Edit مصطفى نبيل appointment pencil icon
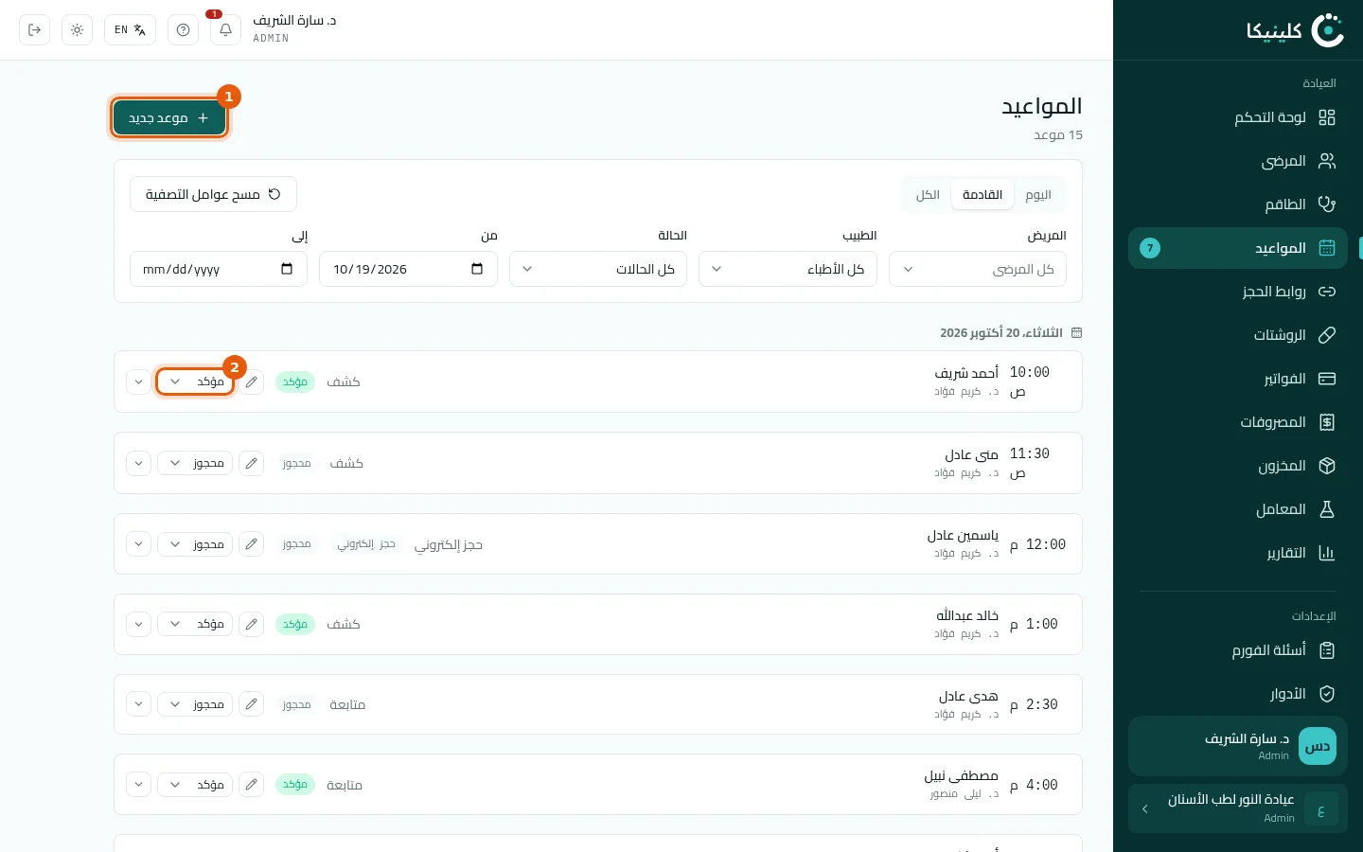The height and width of the screenshot is (852, 1363). pos(251,785)
